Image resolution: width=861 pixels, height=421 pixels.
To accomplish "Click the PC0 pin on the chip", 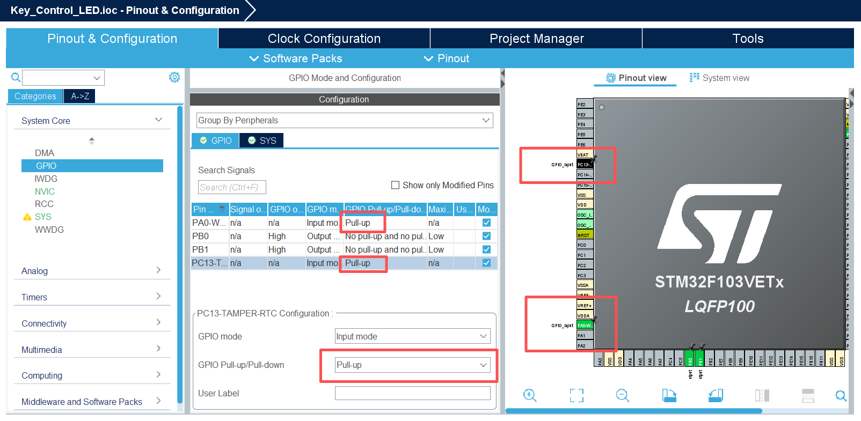I will [585, 245].
